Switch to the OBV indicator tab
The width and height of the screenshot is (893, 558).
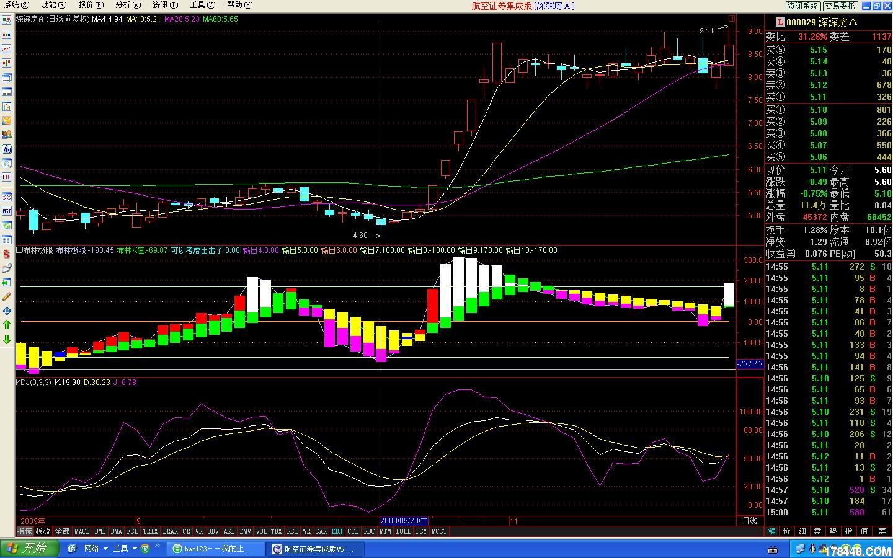[x=213, y=531]
